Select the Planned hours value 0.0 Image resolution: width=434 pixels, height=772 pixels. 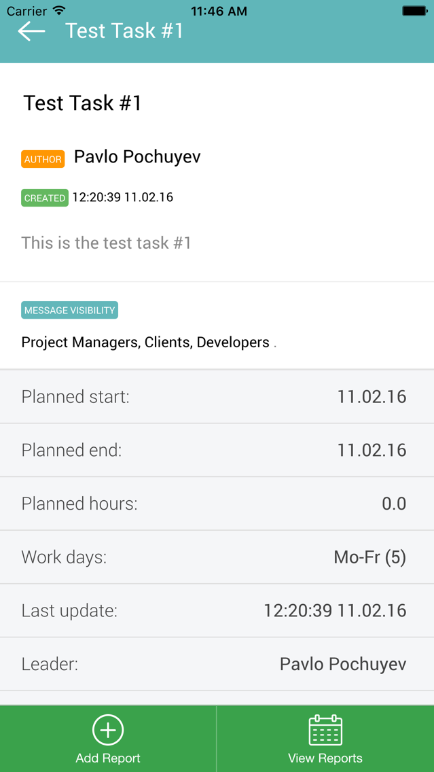pyautogui.click(x=394, y=504)
